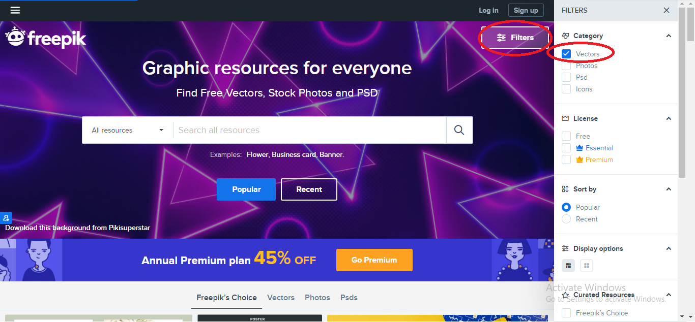Click the Go Premium button
This screenshot has width=695, height=322.
(374, 260)
